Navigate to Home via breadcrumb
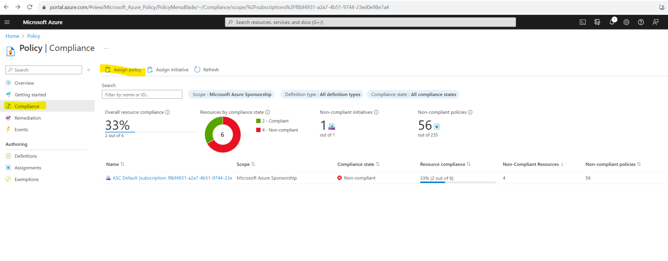 [12, 36]
